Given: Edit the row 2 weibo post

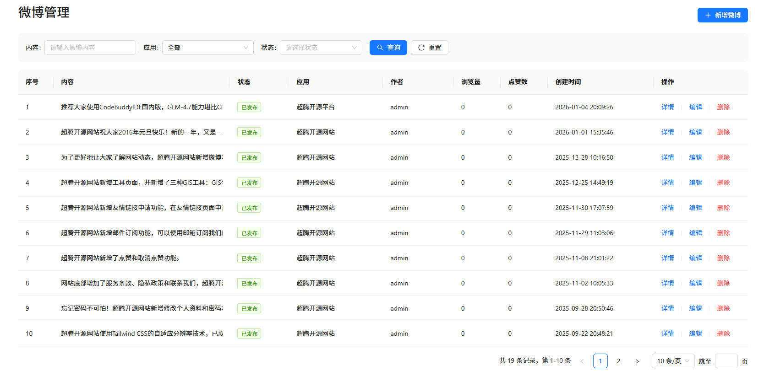Looking at the screenshot, I should click(695, 132).
